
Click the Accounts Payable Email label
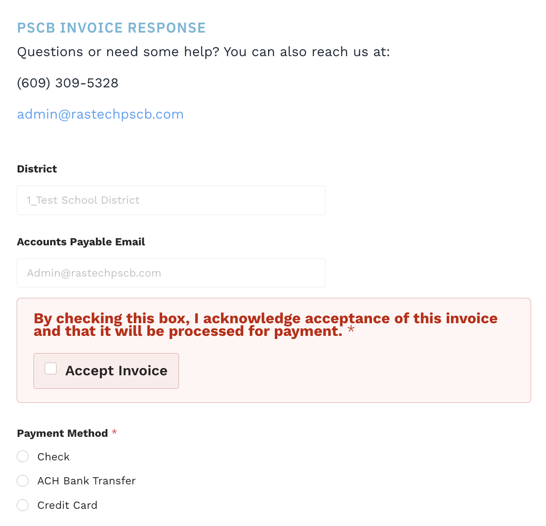pyautogui.click(x=81, y=242)
